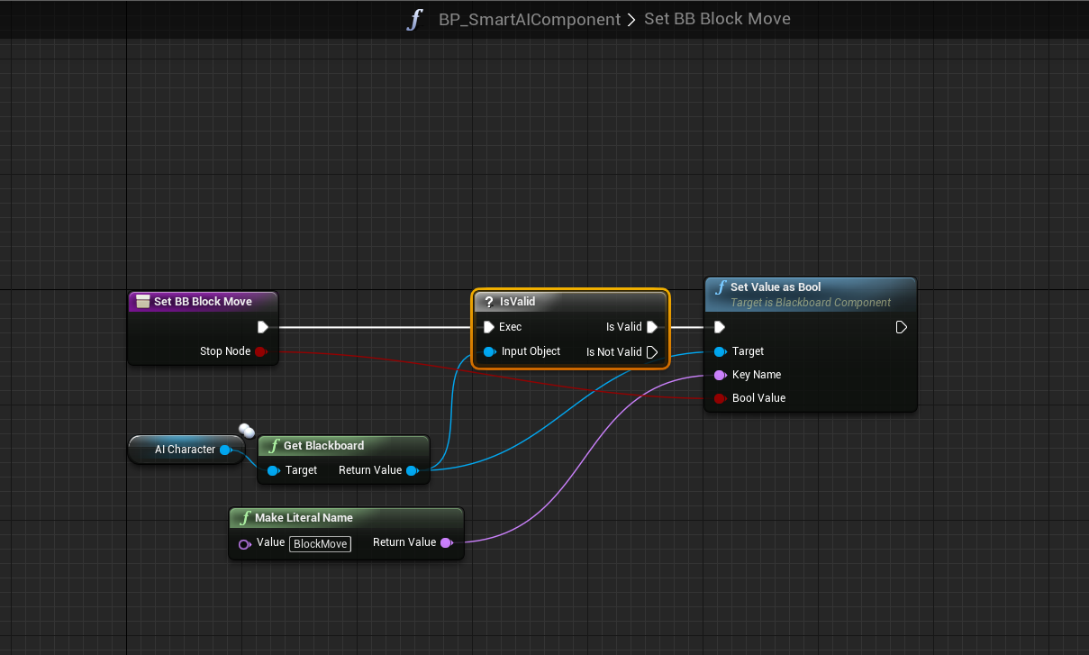
Task: Click the Set BB Block Move output exec pin
Action: pos(262,327)
